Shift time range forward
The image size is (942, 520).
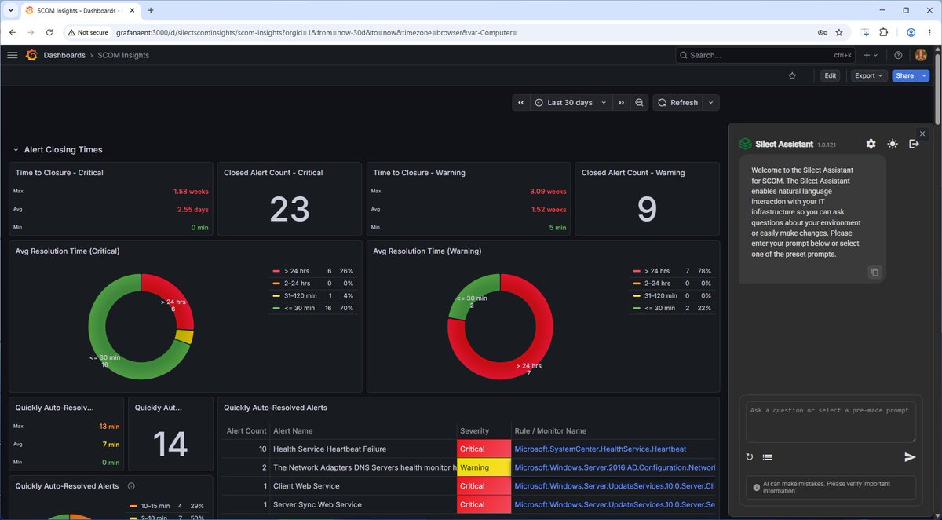[621, 102]
